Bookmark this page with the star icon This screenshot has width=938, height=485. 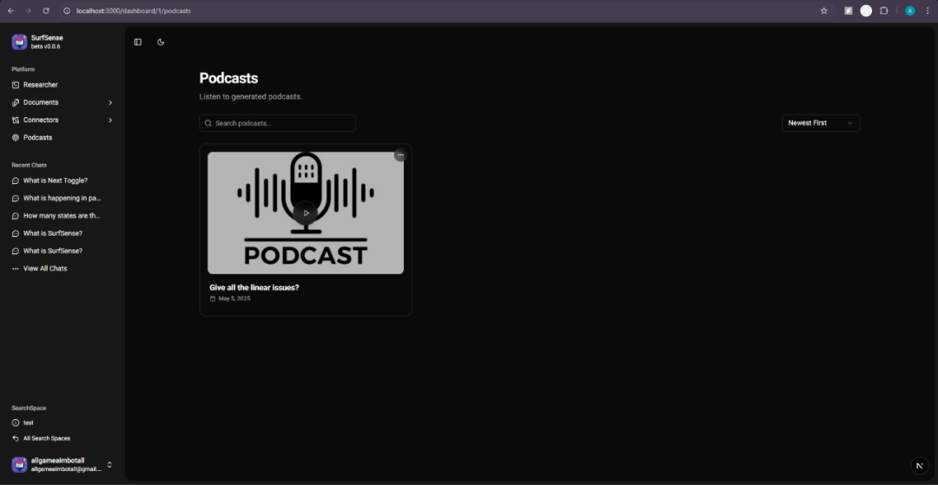pyautogui.click(x=823, y=10)
